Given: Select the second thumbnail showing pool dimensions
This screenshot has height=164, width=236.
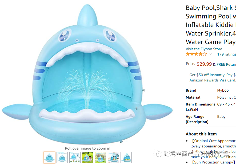Looking at the screenshot, I should (62, 158).
